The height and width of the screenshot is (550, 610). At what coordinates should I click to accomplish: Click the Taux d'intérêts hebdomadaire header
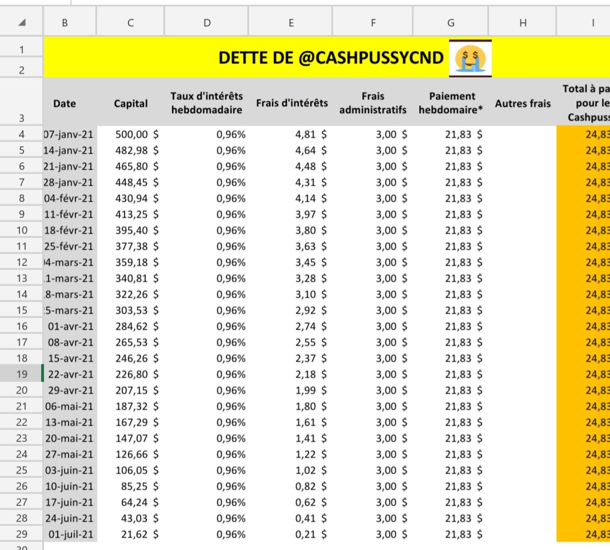tap(207, 103)
